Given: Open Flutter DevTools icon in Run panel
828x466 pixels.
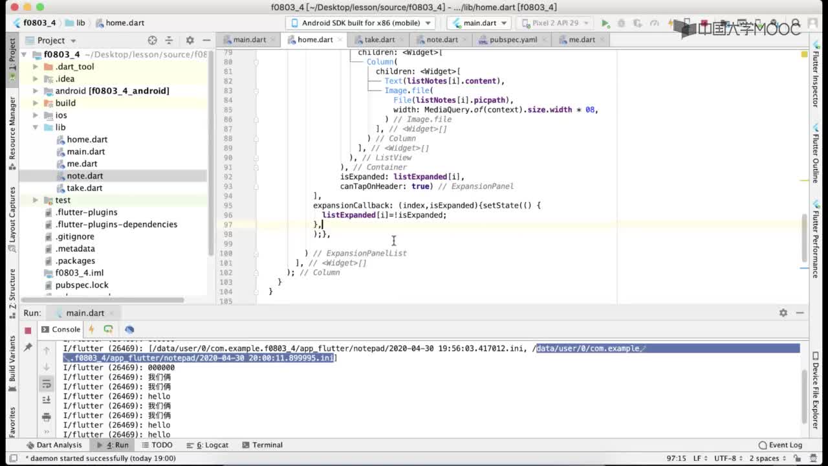Looking at the screenshot, I should coord(129,329).
